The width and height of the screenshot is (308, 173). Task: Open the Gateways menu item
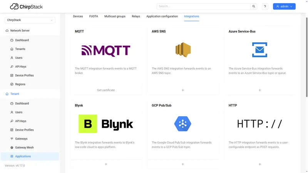click(x=30, y=139)
